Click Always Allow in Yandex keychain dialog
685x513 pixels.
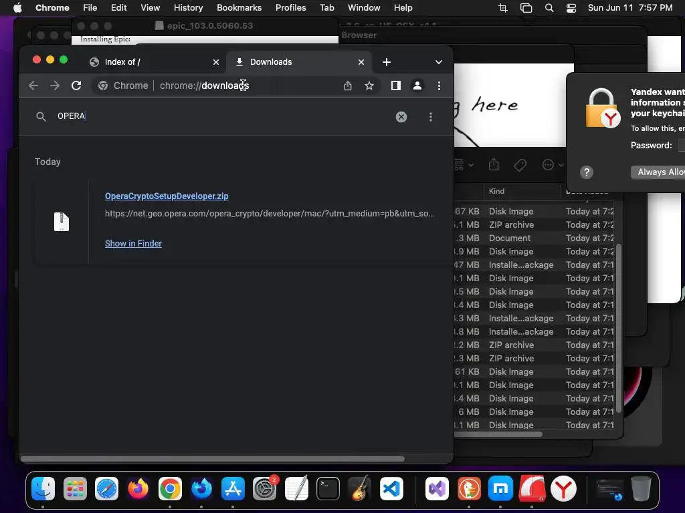pos(658,172)
